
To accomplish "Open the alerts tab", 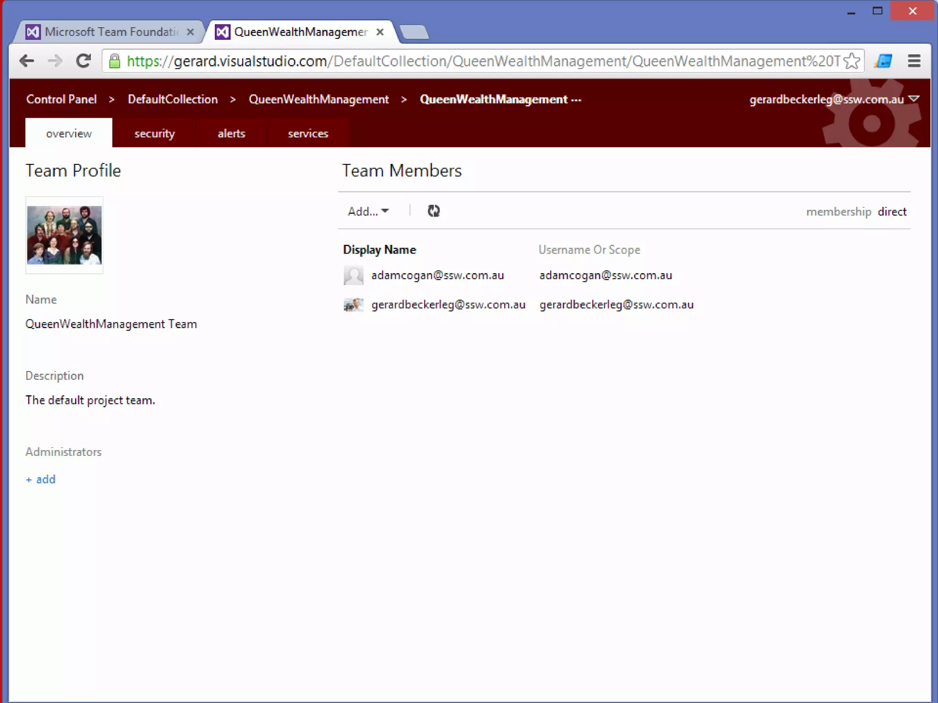I will coord(231,133).
